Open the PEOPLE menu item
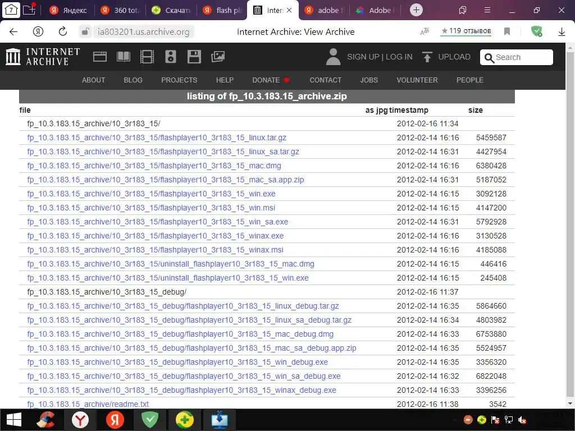This screenshot has width=575, height=431. click(470, 80)
